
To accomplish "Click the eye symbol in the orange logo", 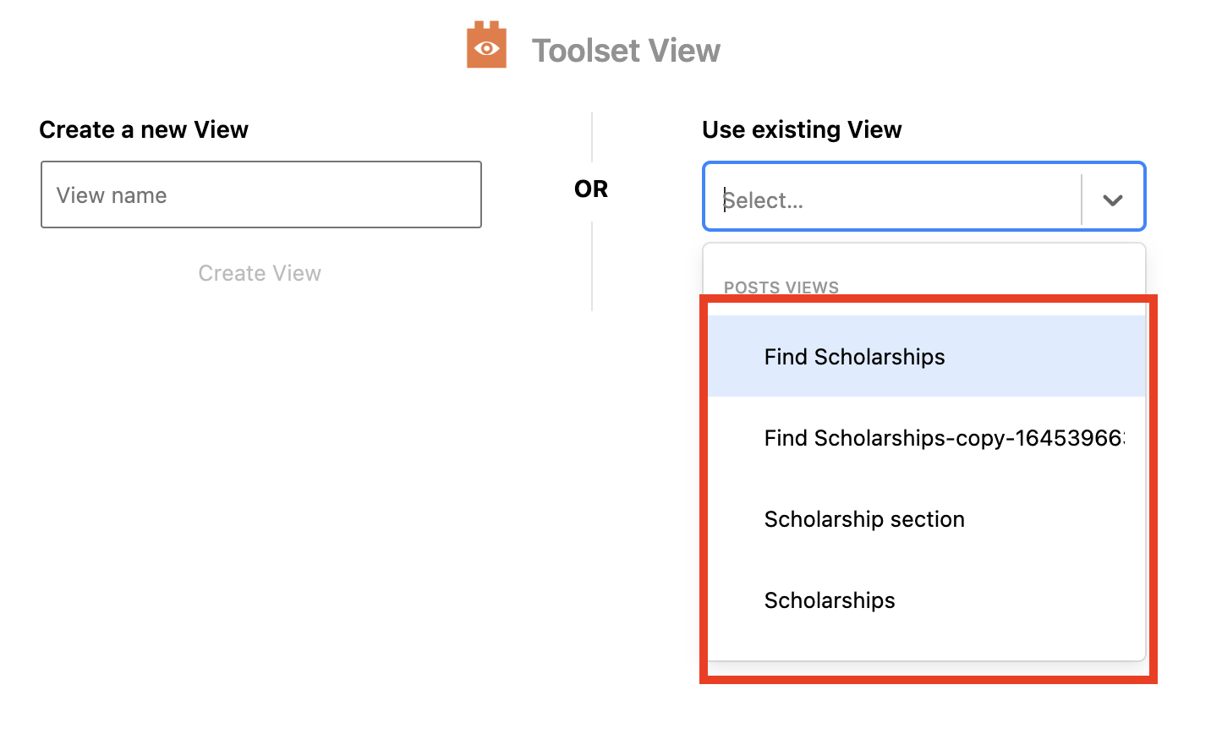I will click(x=486, y=48).
